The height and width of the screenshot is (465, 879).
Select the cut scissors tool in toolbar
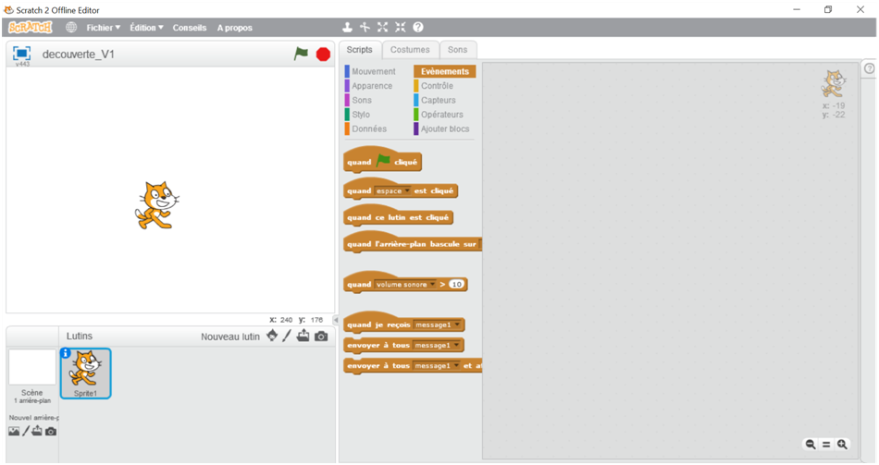point(365,28)
